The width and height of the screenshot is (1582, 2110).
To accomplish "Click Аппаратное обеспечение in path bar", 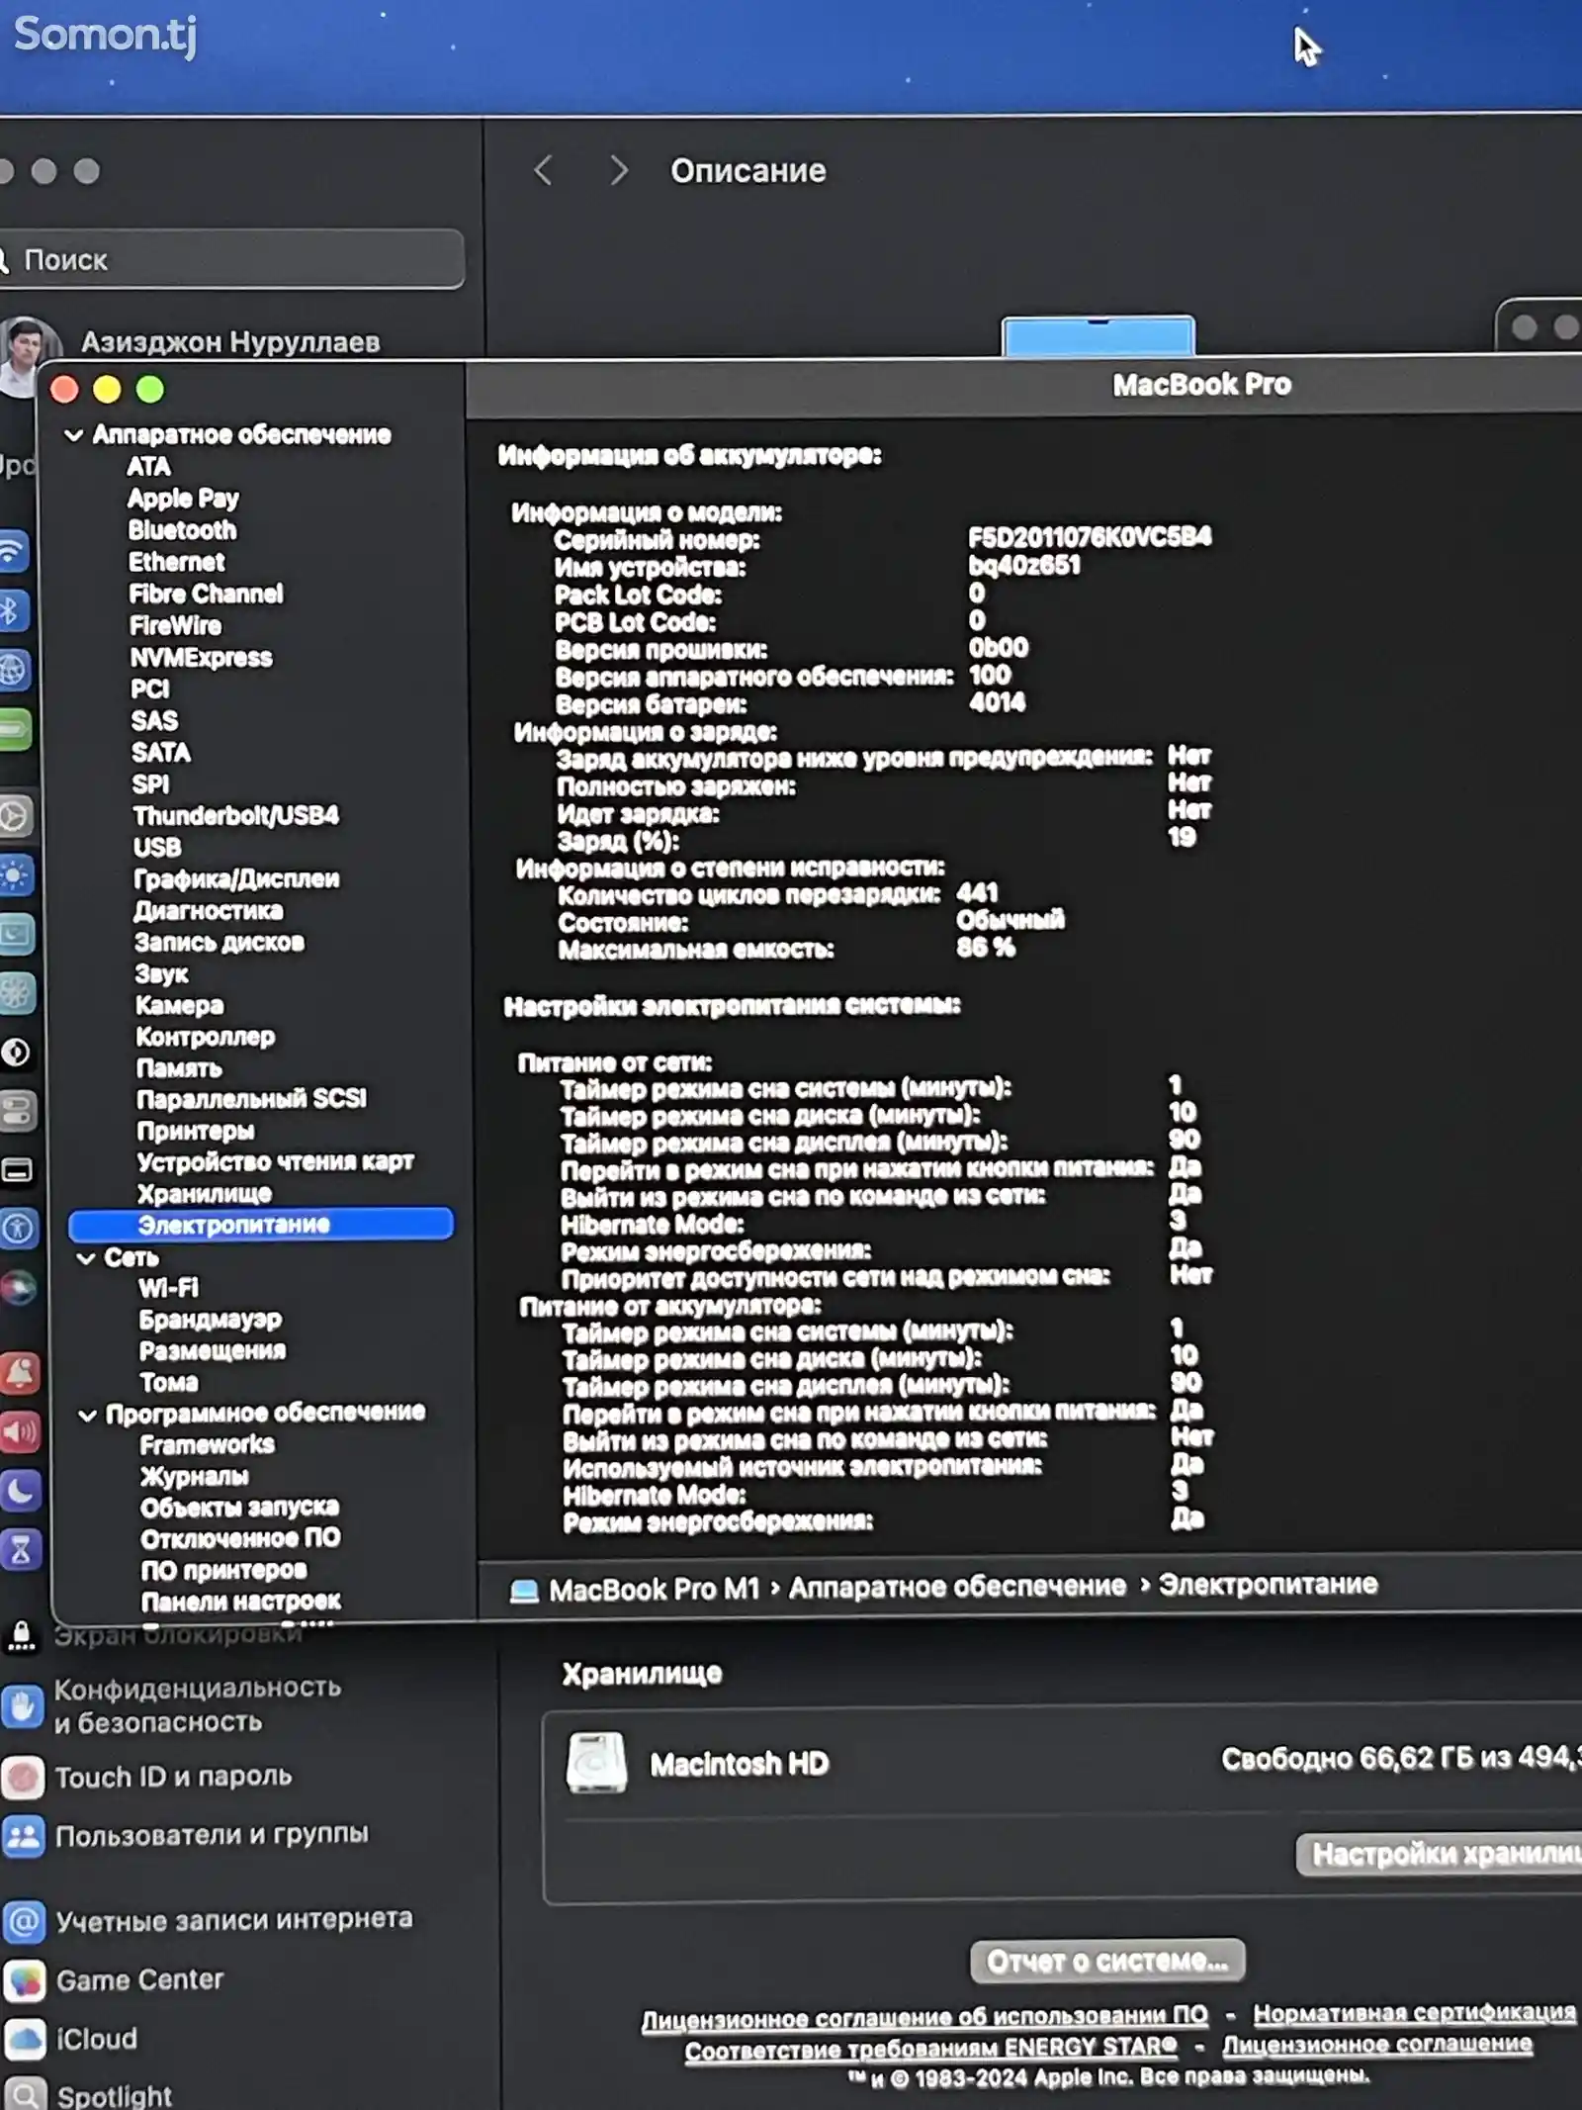I will click(957, 1587).
